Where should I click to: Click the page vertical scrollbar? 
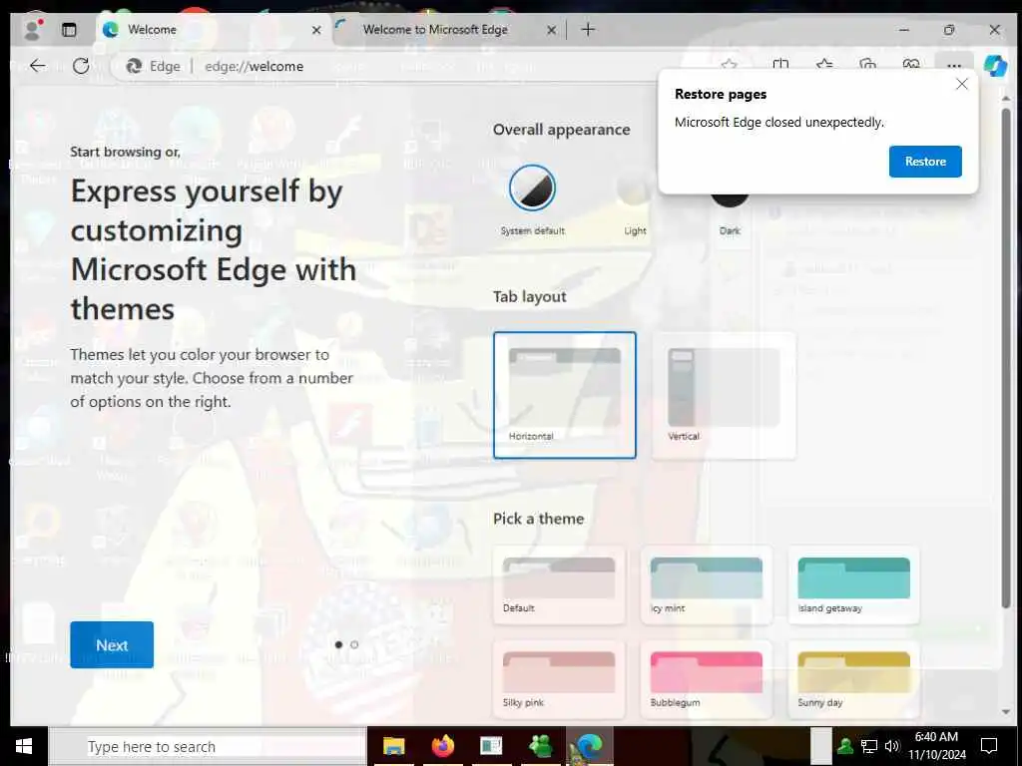(1006, 358)
